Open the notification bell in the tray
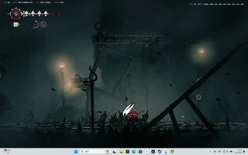This screenshot has height=155, width=248. coord(244,152)
